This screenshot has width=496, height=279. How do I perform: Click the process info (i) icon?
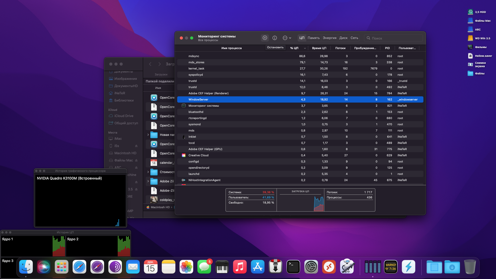pos(275,38)
